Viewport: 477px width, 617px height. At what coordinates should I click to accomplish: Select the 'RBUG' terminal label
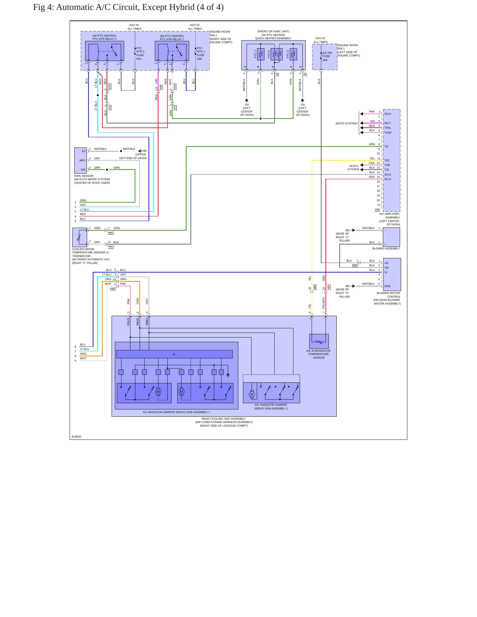(138, 322)
